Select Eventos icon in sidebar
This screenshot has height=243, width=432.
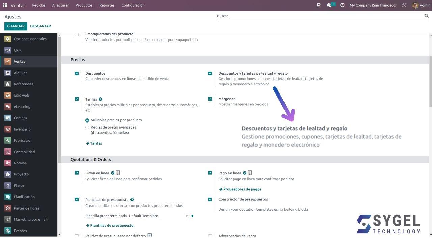8,231
